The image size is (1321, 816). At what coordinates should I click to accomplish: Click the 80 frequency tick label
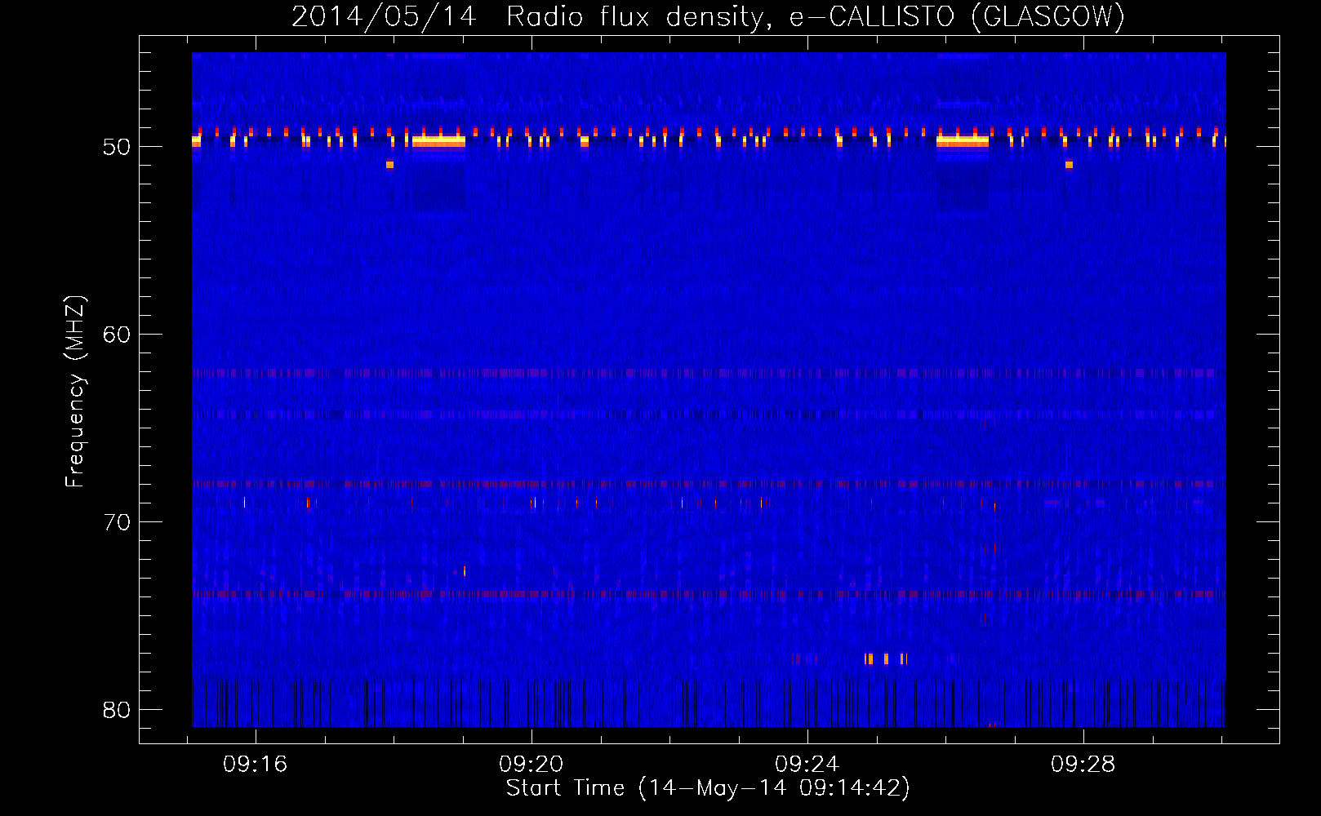(x=117, y=710)
